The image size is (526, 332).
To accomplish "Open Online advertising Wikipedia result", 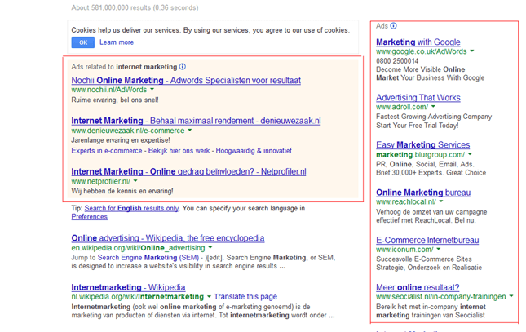I will tap(168, 238).
